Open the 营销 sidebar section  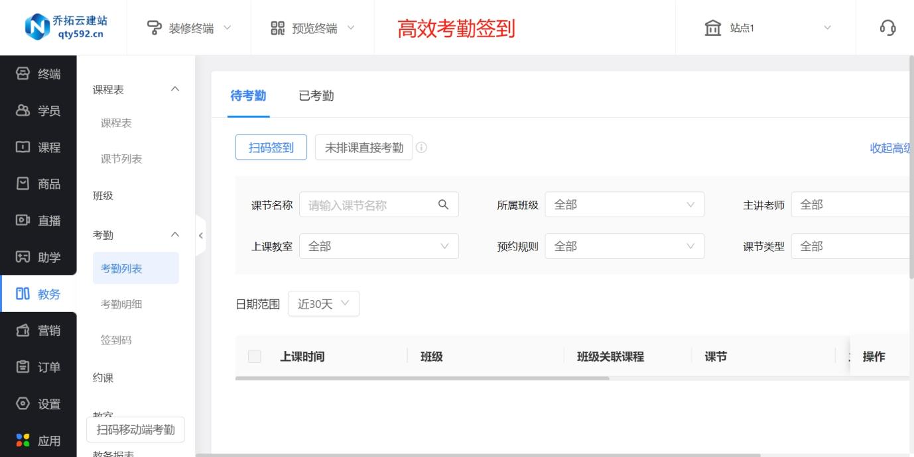pyautogui.click(x=38, y=330)
